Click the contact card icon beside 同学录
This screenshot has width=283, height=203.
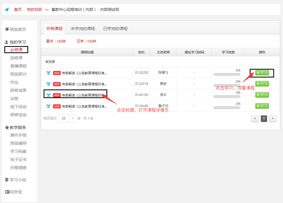[x=7, y=192]
